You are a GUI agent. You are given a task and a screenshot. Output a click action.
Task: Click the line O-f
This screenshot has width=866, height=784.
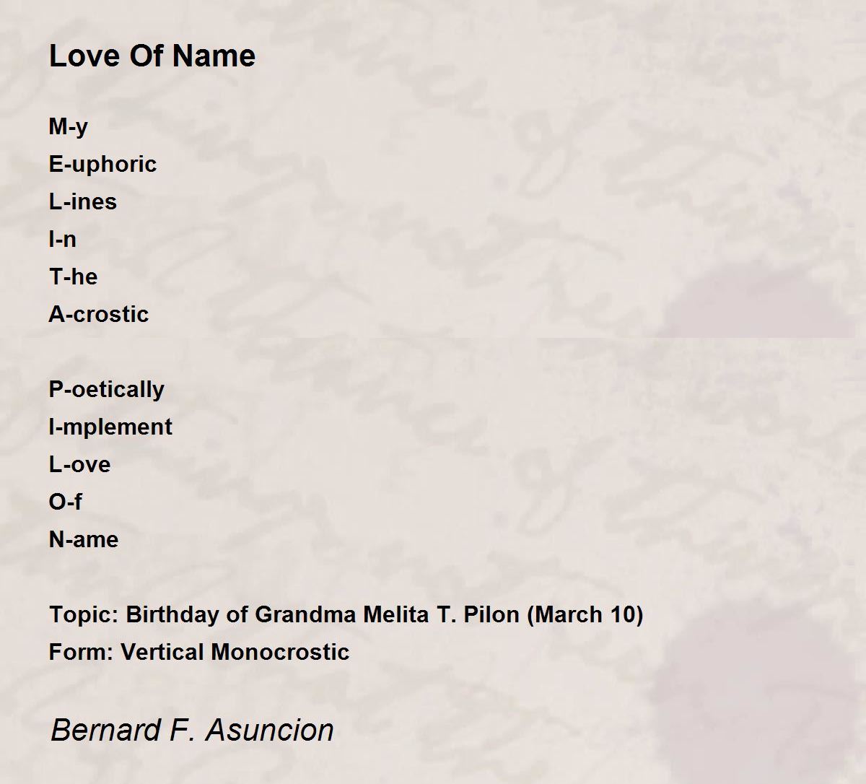pos(66,502)
